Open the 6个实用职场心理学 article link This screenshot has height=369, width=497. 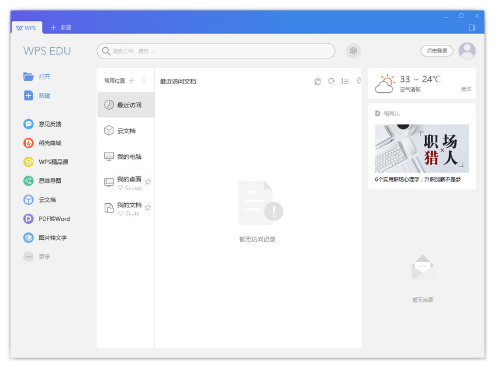click(x=417, y=179)
